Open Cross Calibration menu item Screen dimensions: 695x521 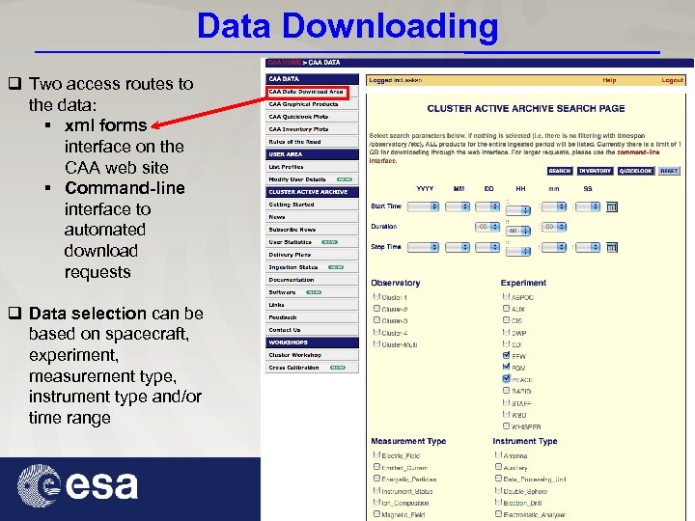tap(312, 368)
